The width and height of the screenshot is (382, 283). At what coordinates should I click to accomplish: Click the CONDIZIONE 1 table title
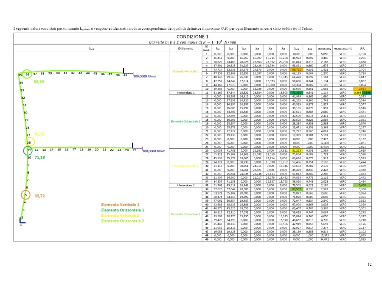[191, 37]
